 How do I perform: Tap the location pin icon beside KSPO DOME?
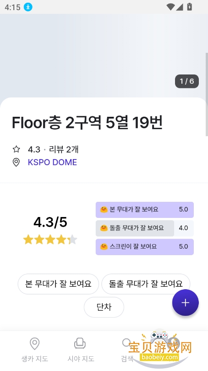tap(16, 162)
